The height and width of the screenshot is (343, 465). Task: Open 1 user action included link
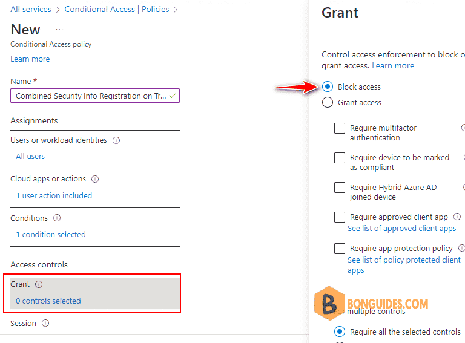(54, 196)
